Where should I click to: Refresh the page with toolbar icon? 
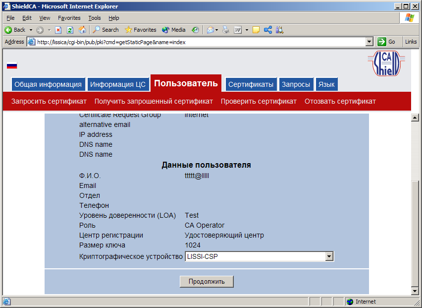click(69, 30)
